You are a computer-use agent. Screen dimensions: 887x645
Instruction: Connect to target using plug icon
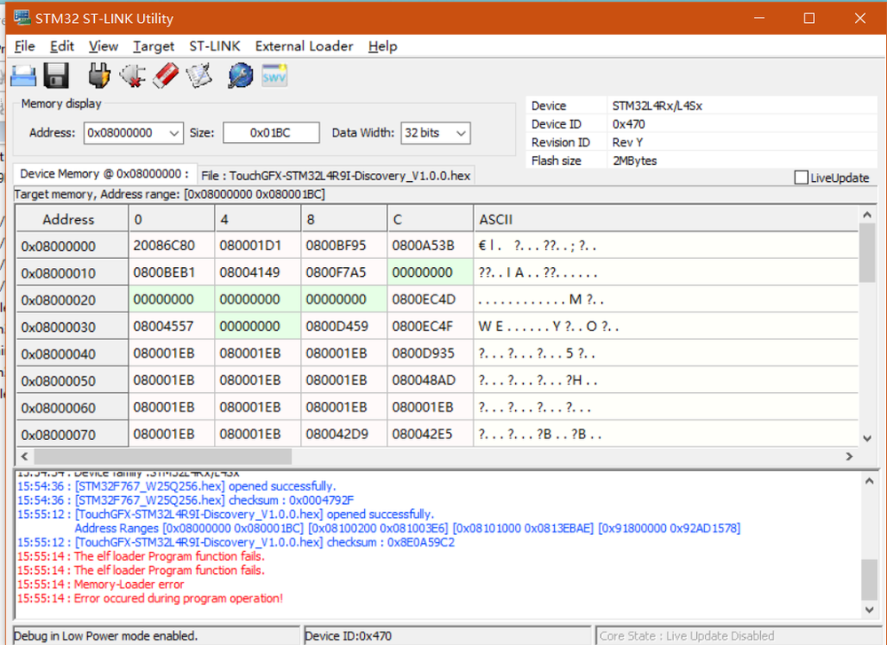(x=99, y=75)
